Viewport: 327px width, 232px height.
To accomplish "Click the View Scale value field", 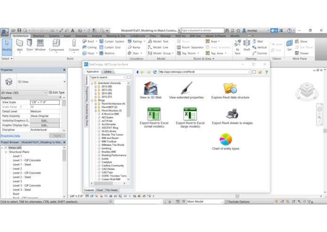I will (x=45, y=102).
